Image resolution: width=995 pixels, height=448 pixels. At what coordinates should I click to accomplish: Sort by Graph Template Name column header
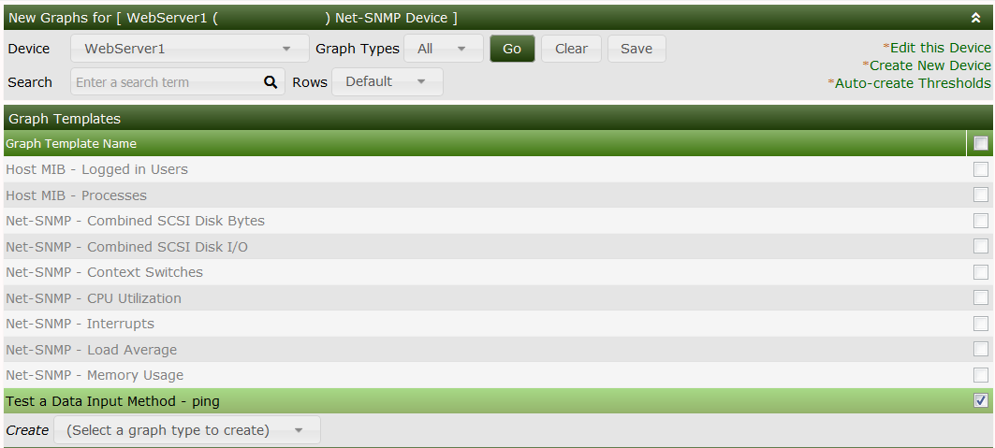pyautogui.click(x=71, y=144)
